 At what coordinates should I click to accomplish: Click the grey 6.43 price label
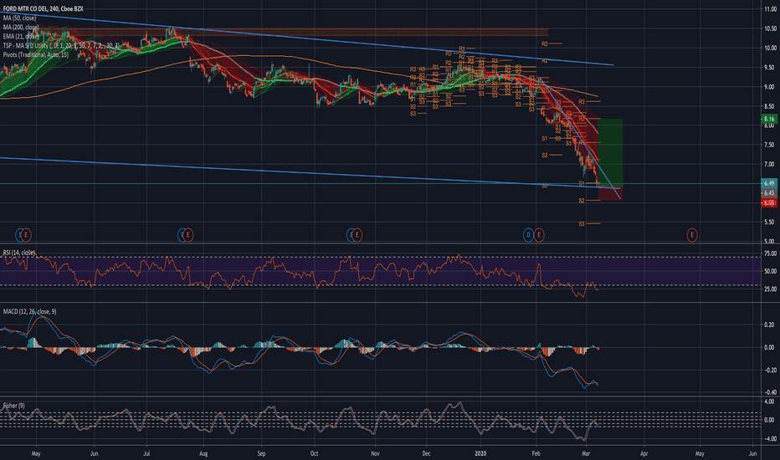(x=769, y=193)
